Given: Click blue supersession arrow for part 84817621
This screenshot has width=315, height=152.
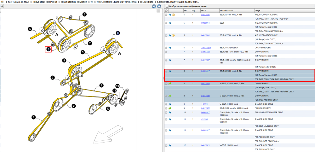Looking at the screenshot, I should 170,145.
